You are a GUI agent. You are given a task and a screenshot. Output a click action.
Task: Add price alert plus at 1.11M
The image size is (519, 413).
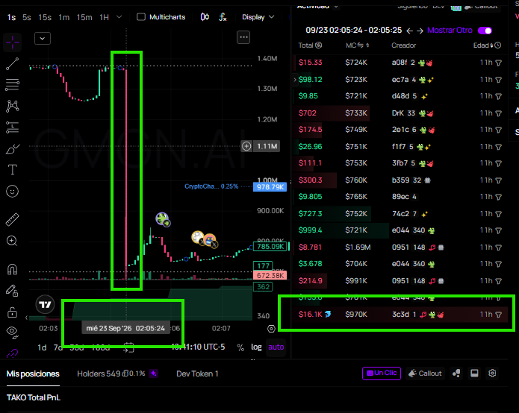click(x=246, y=146)
